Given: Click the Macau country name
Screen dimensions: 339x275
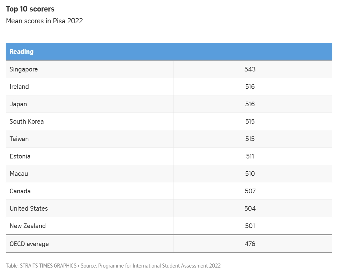Looking at the screenshot, I should (19, 174).
